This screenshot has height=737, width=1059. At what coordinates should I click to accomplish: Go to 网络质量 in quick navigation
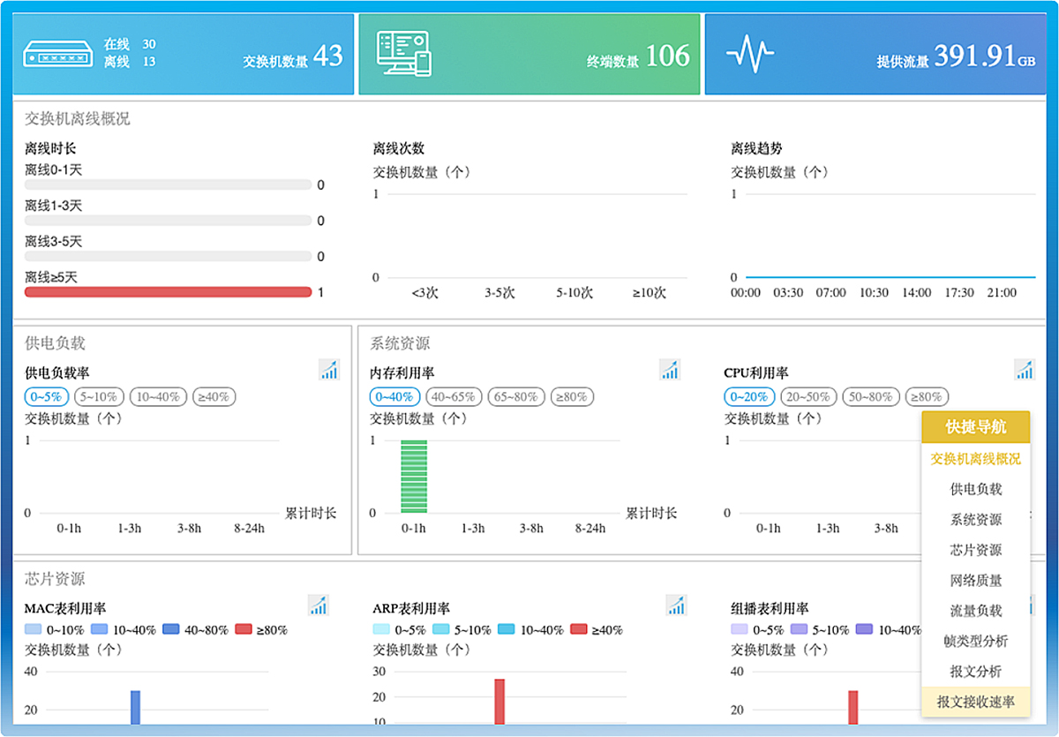[x=975, y=581]
